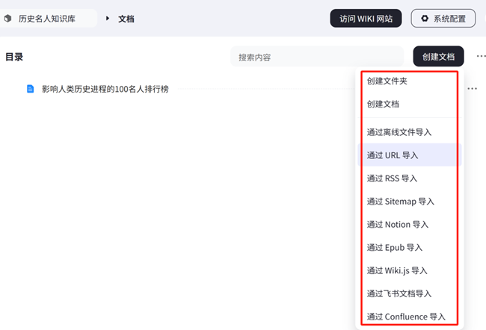The height and width of the screenshot is (330, 486).
Task: Select 通过 Sitemap 导入 option
Action: [x=410, y=202]
